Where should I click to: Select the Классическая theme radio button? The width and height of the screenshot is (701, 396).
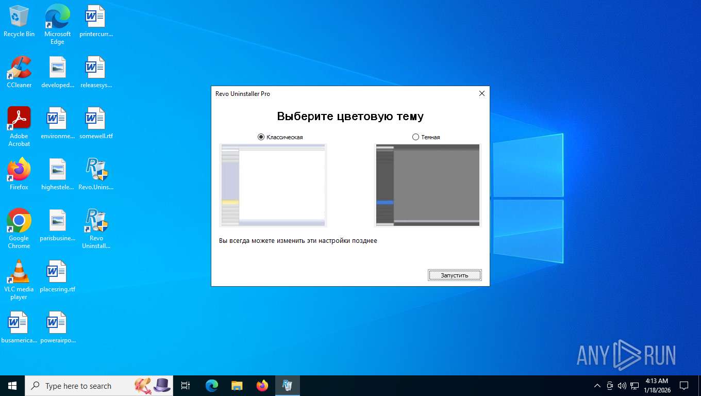click(261, 137)
